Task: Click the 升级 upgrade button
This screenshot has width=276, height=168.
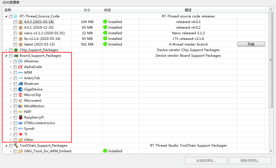Action: point(251,44)
